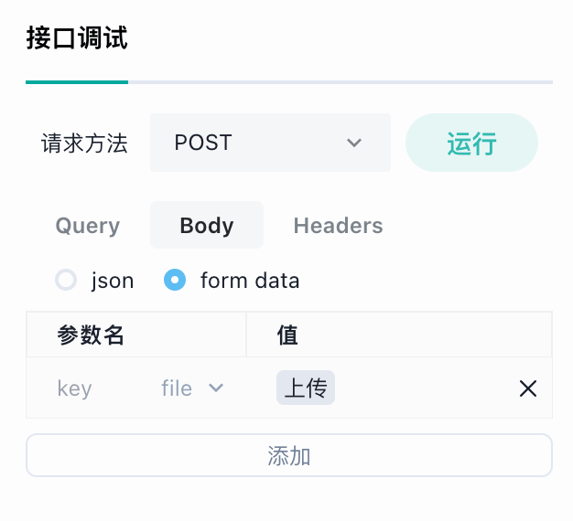Click the json option label

click(x=113, y=281)
